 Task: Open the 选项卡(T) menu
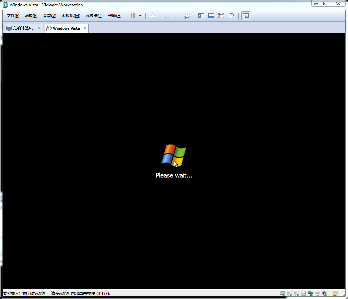click(94, 16)
